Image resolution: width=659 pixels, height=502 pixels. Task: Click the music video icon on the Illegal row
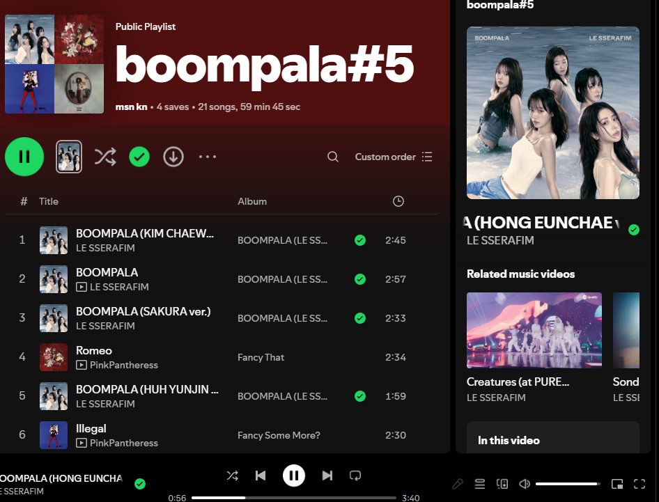[x=82, y=443]
